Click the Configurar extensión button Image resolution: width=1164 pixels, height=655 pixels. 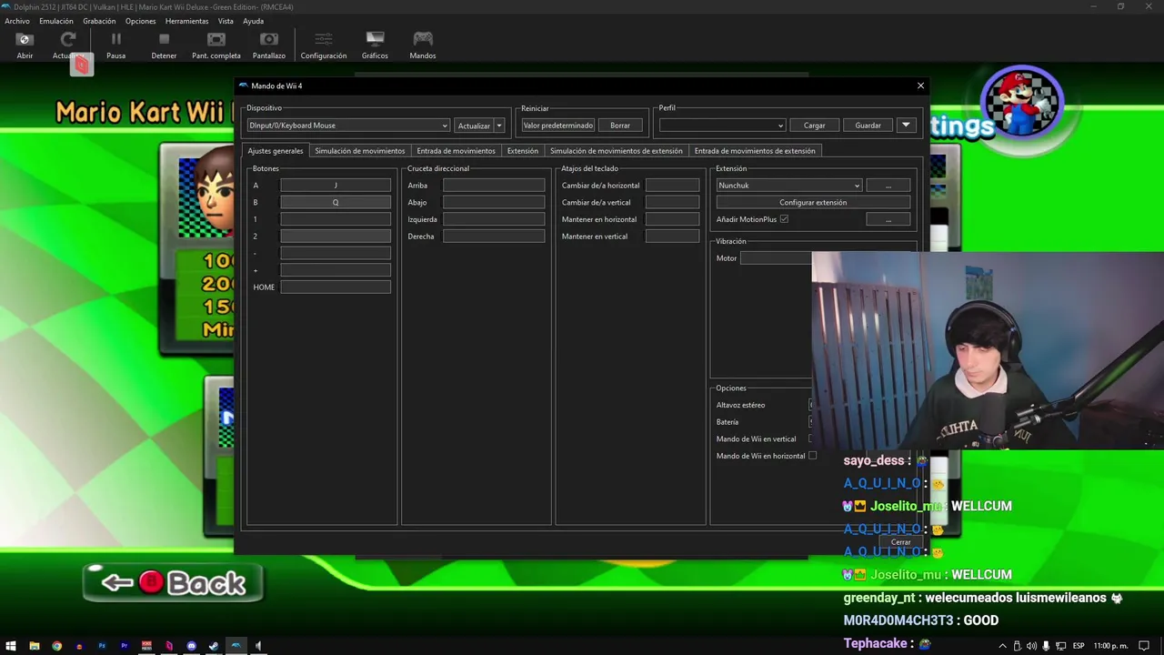[x=813, y=203]
